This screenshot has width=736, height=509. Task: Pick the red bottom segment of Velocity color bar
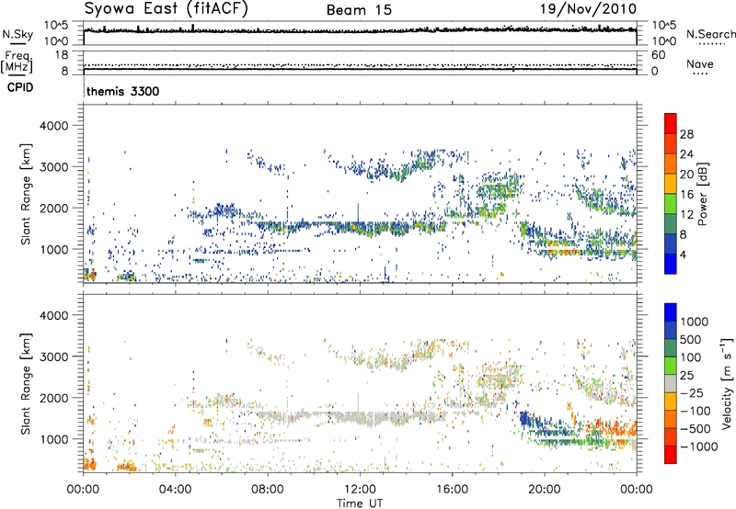[x=671, y=455]
